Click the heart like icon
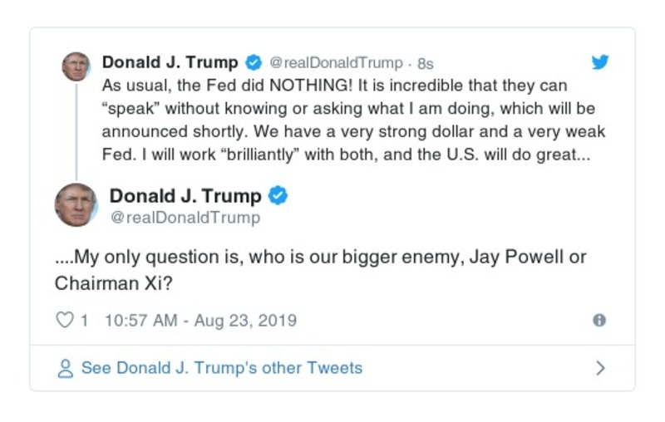The image size is (665, 422). pos(64,320)
